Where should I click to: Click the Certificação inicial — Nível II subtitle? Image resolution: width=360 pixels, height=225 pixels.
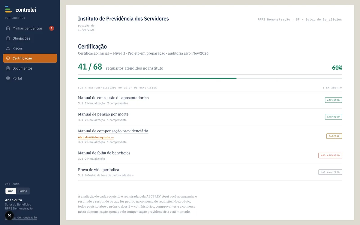(143, 53)
